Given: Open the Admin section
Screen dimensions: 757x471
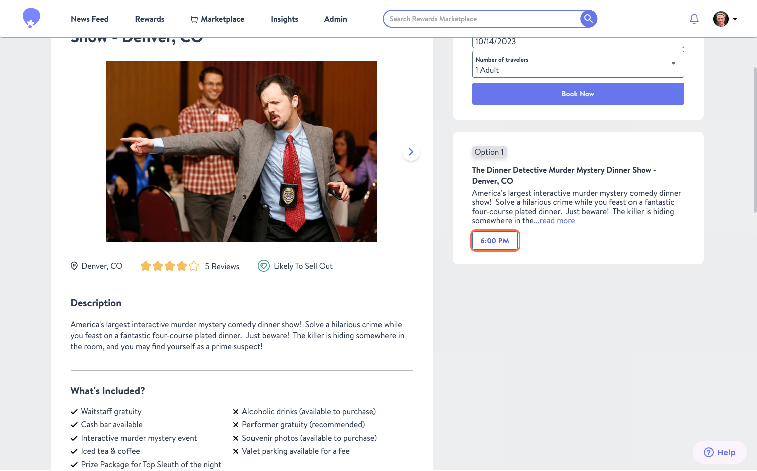Looking at the screenshot, I should 336,19.
